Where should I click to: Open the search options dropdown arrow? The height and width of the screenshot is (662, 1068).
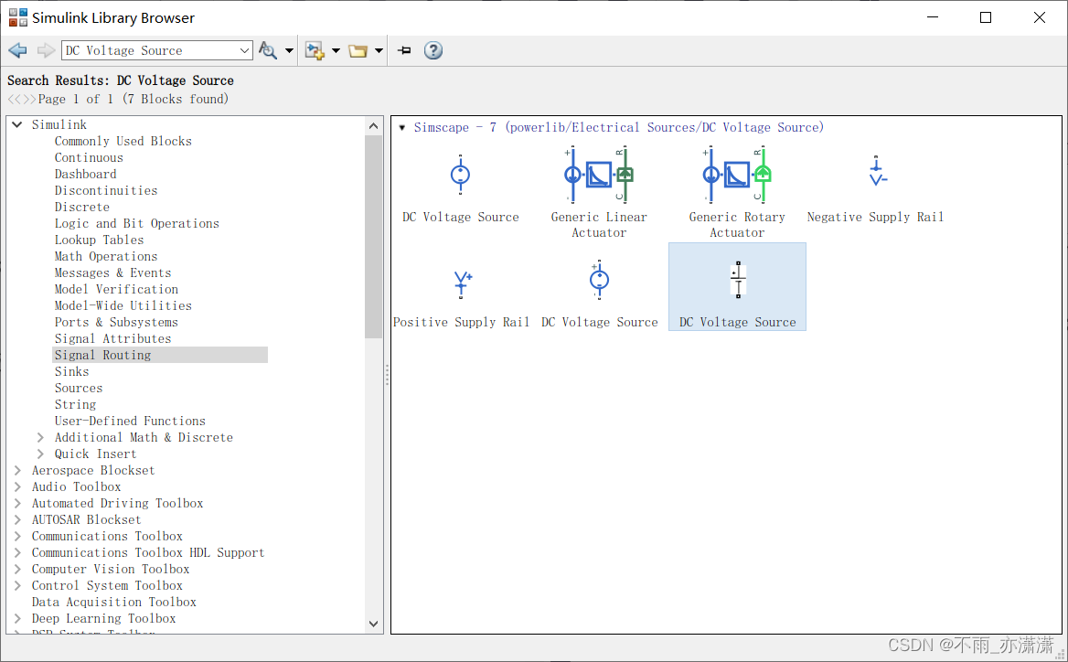click(x=289, y=50)
